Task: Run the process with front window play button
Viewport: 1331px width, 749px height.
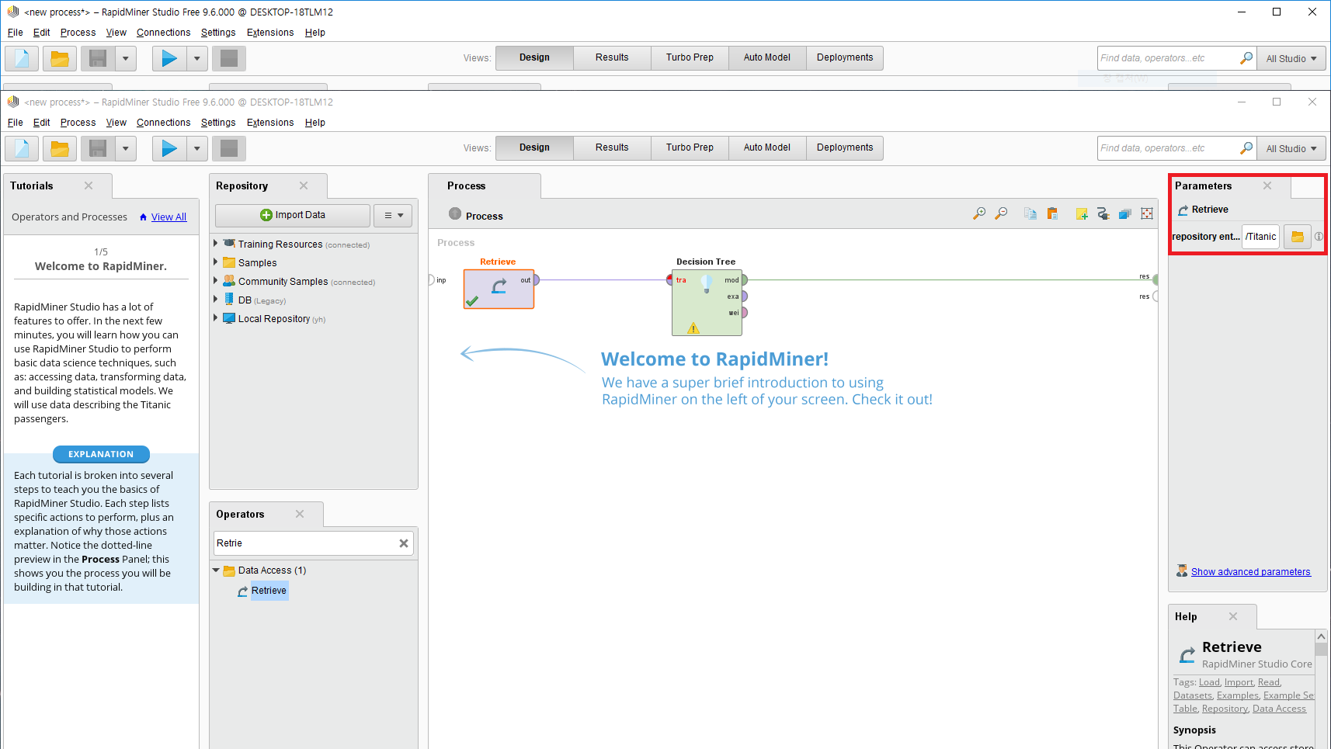Action: click(169, 148)
